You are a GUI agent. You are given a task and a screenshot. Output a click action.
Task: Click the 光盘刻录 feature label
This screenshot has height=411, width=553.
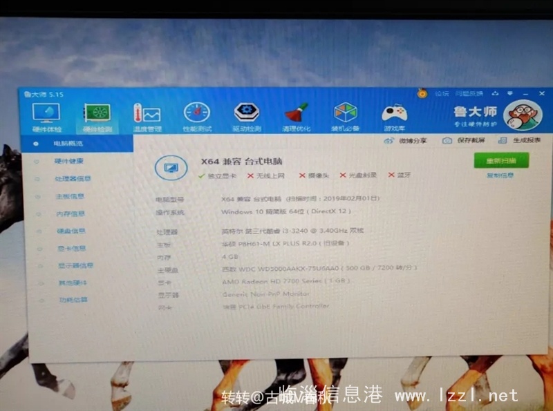coord(358,175)
